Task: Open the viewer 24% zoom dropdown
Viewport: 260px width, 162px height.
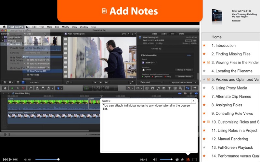Action: 125,34
